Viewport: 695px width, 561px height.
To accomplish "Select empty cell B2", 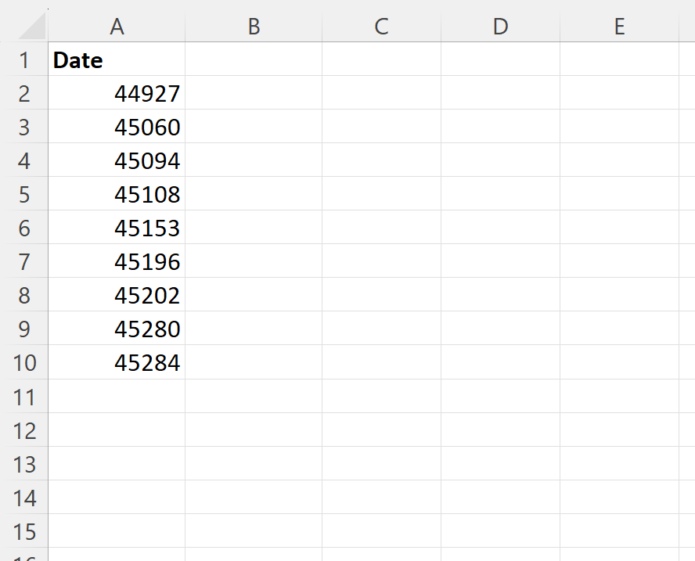I will 254,94.
